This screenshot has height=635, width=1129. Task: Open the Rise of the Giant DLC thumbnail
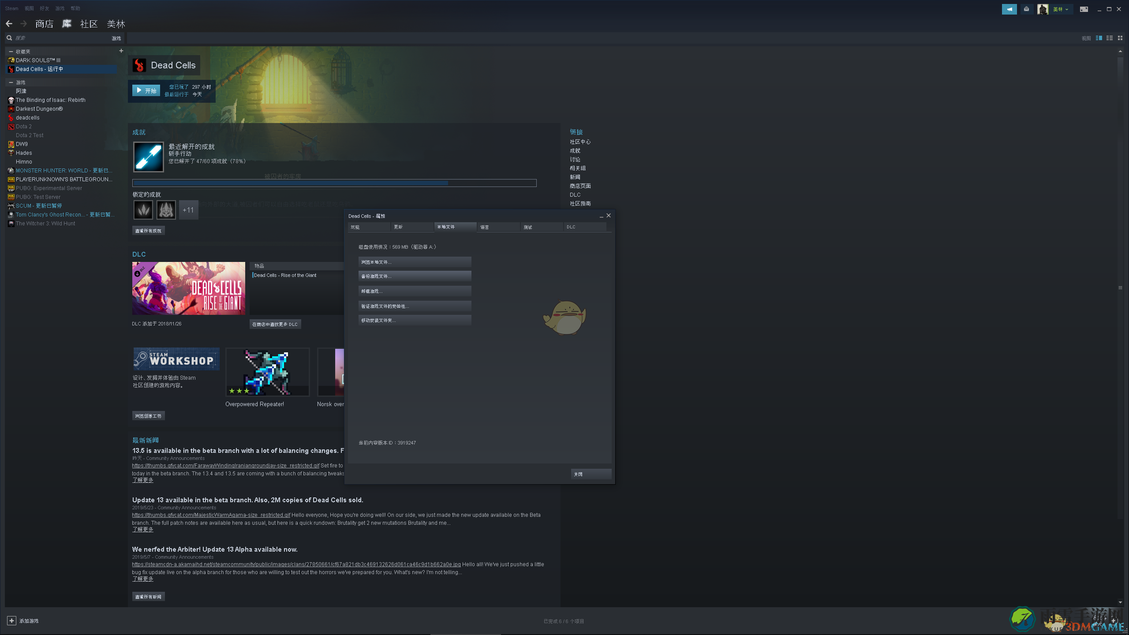pyautogui.click(x=188, y=288)
